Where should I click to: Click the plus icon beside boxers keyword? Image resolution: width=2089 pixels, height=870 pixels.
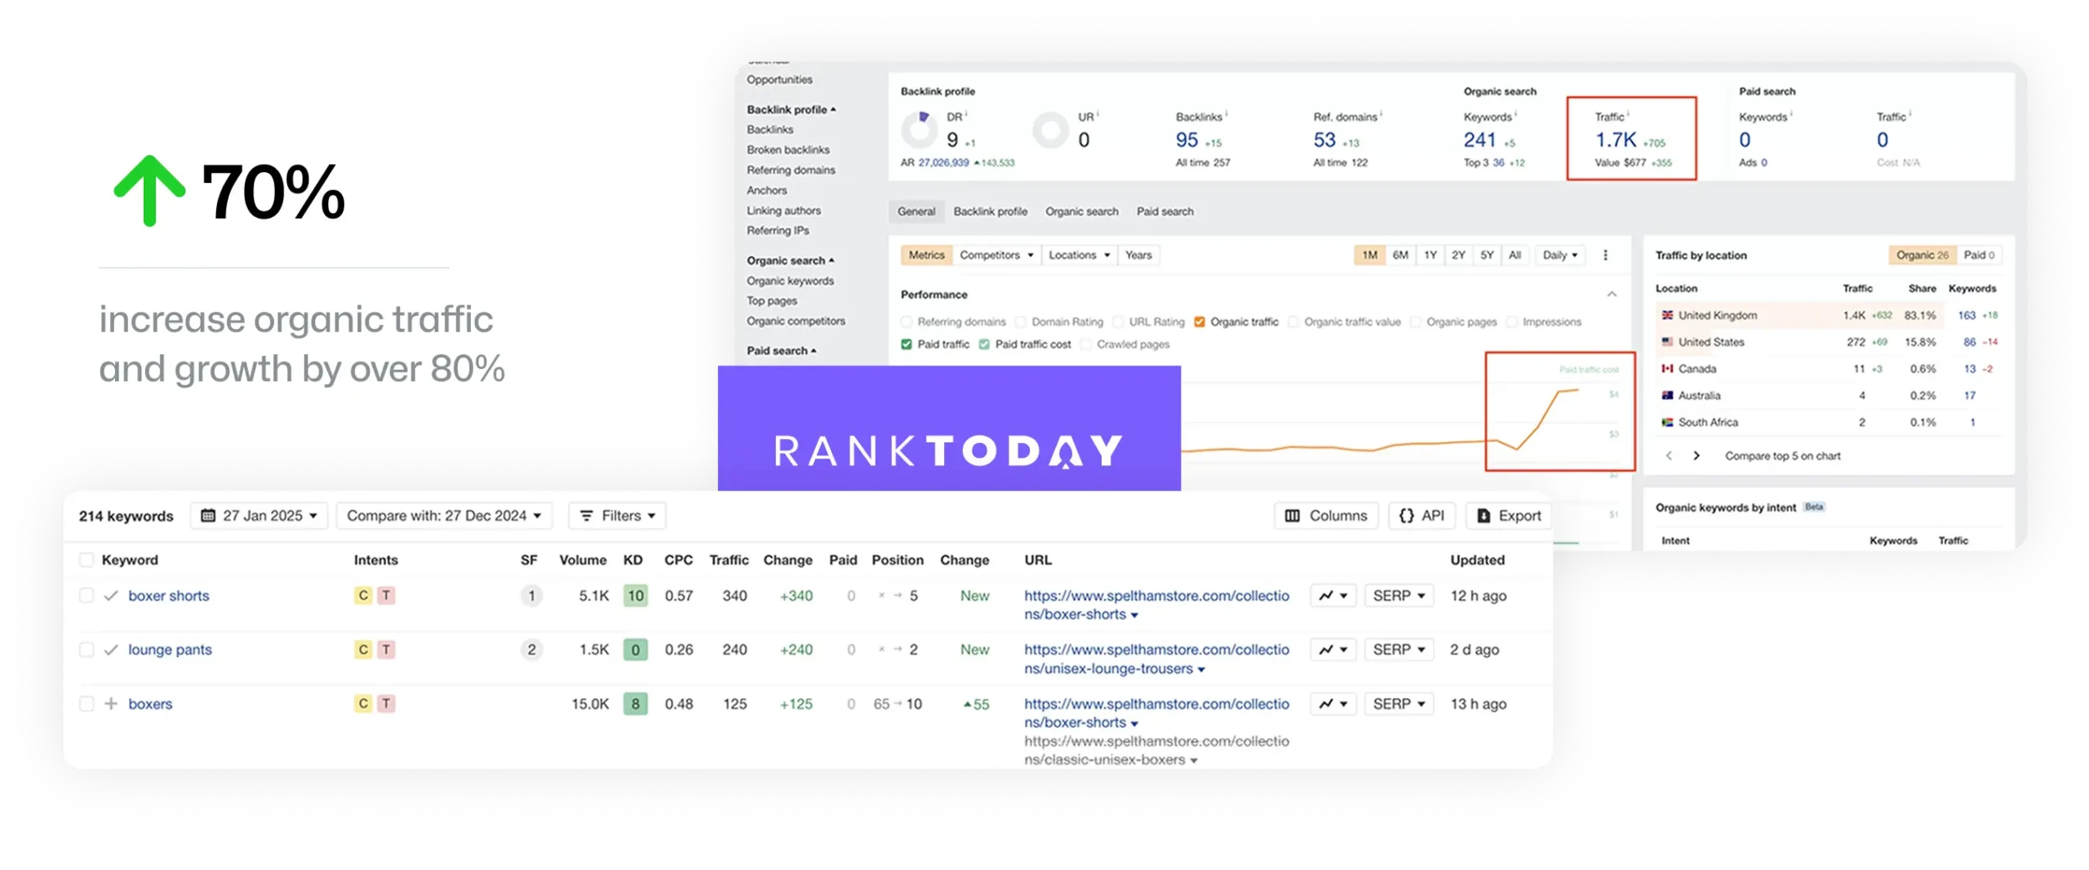tap(111, 704)
